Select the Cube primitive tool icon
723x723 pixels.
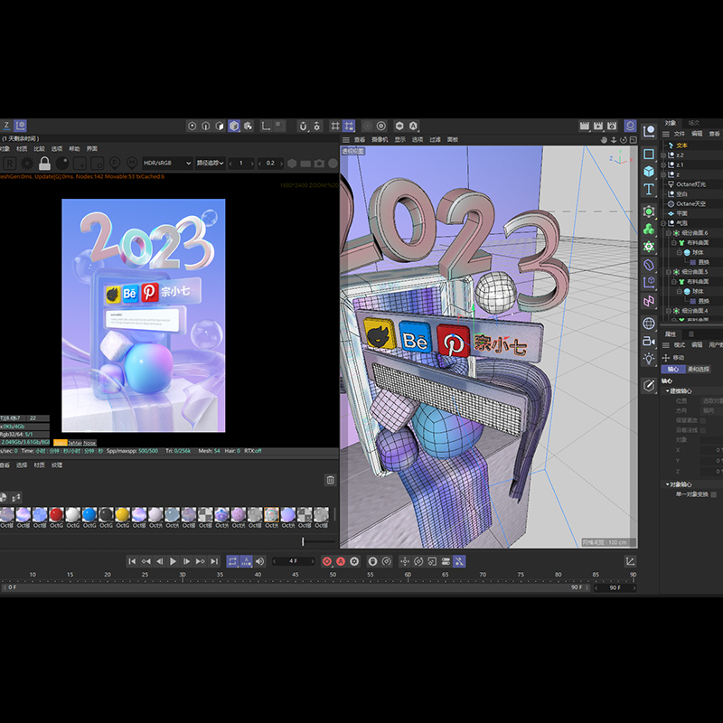point(649,172)
